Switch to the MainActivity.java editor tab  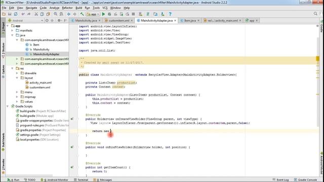(x=86, y=20)
